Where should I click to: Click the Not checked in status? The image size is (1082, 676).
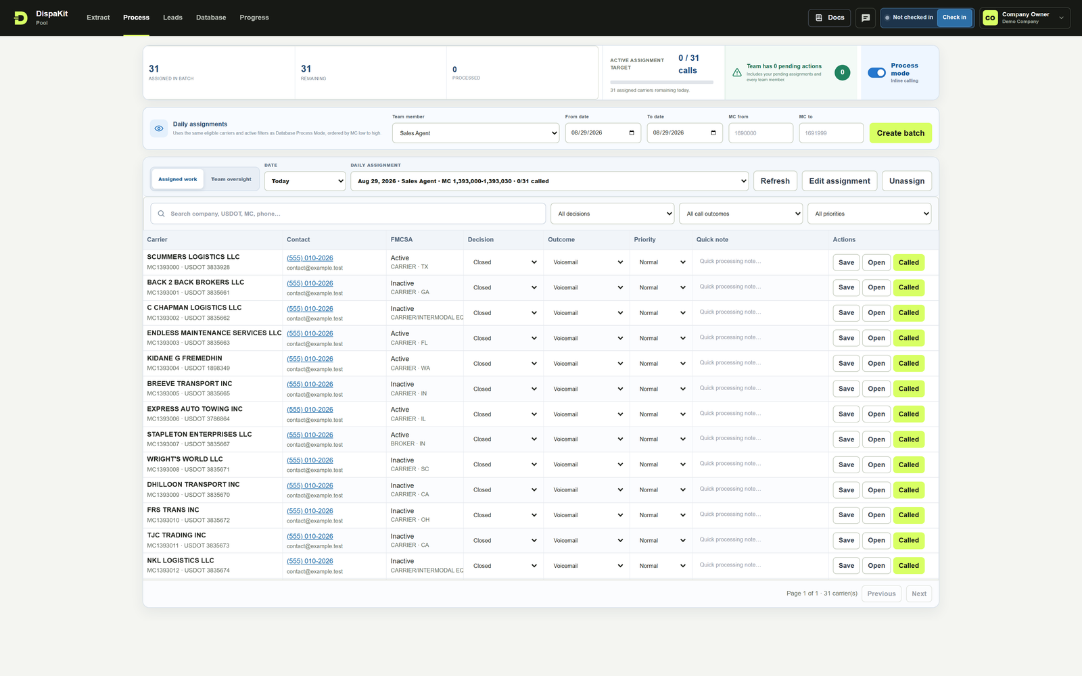click(909, 18)
